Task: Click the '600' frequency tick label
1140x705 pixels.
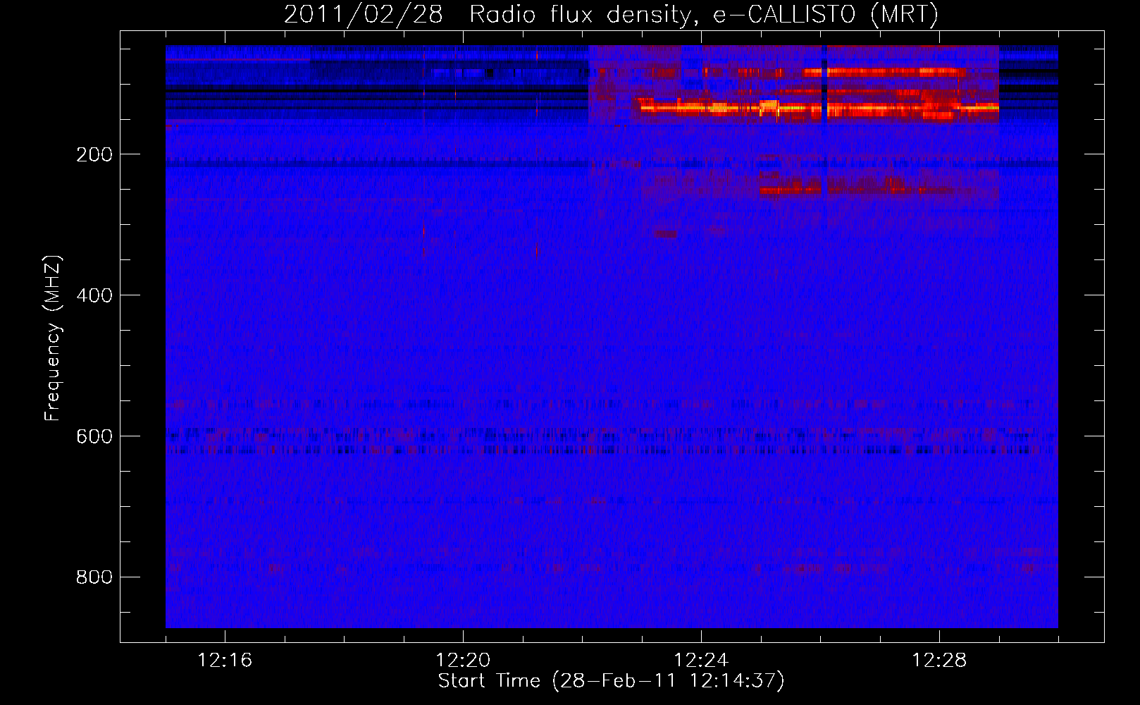Action: (x=94, y=437)
